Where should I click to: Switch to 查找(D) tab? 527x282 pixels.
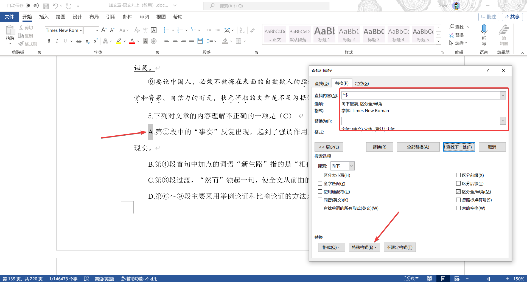322,83
